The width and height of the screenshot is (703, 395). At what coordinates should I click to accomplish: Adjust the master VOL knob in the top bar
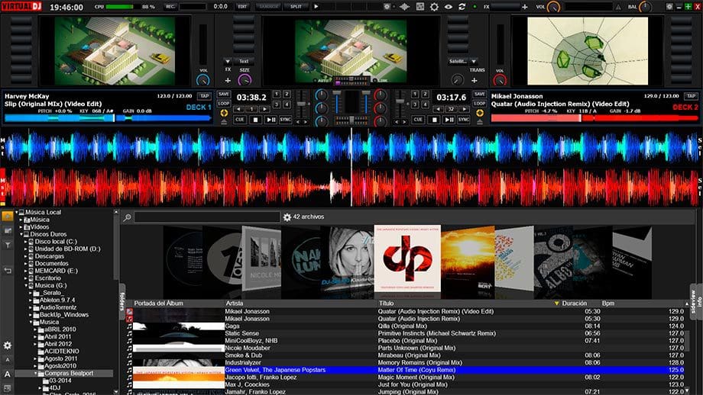click(554, 7)
